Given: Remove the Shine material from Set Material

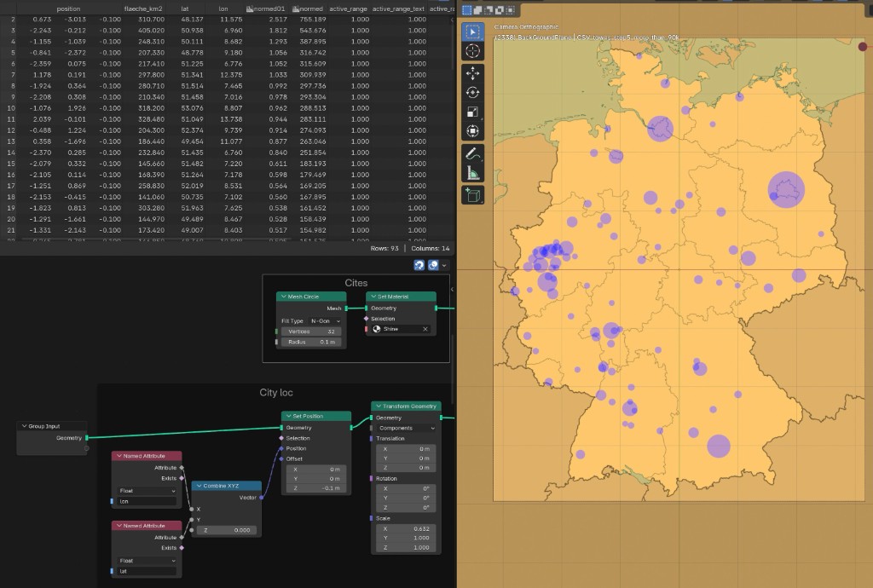Looking at the screenshot, I should pyautogui.click(x=425, y=329).
